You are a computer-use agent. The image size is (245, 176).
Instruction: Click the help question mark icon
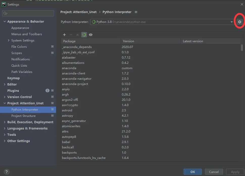7,172
